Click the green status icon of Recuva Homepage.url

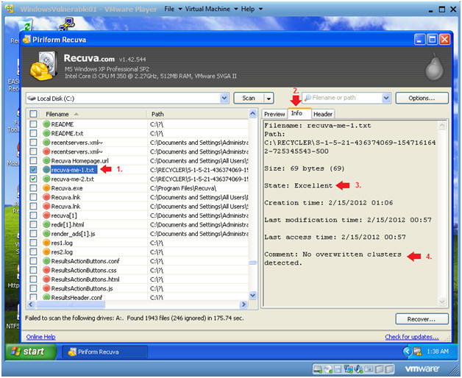coord(46,160)
